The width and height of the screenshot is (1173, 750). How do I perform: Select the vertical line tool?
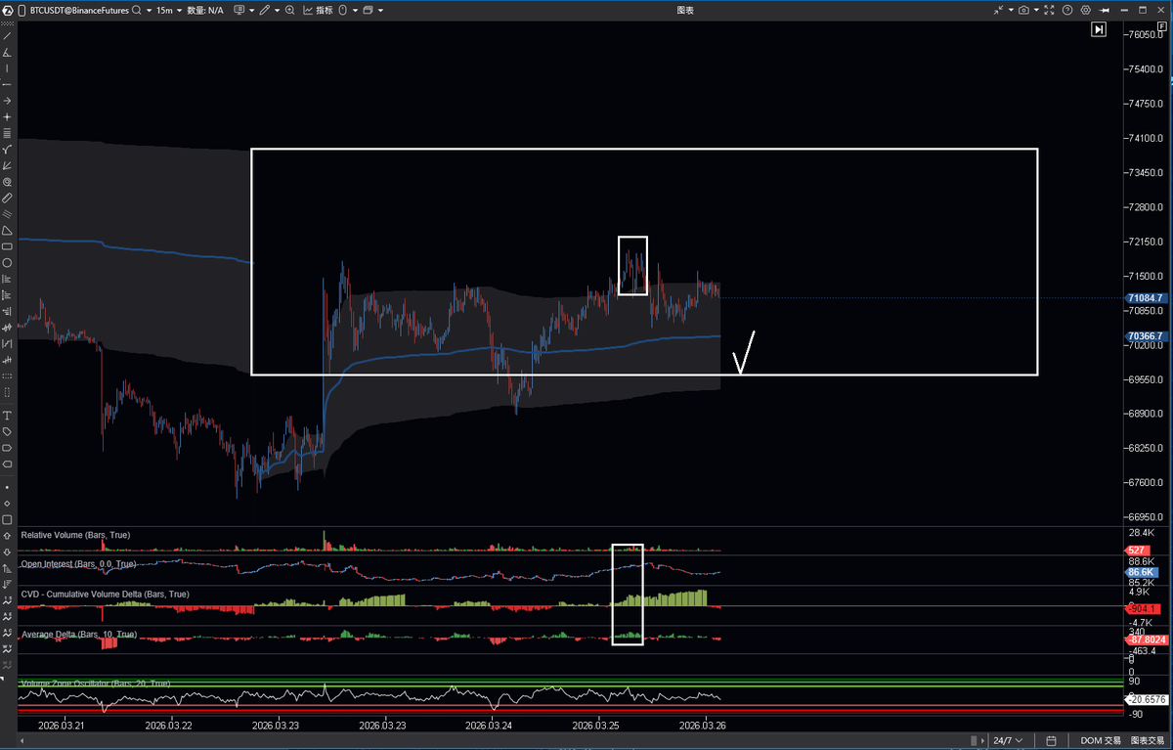(x=7, y=68)
